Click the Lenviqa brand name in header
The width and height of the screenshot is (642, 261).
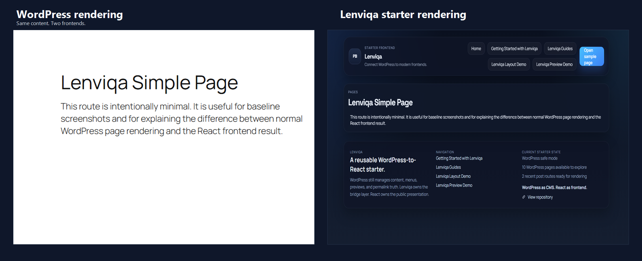point(373,57)
